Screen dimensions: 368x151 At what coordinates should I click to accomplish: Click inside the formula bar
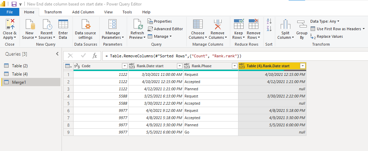[235, 56]
